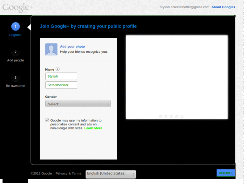The width and height of the screenshot is (247, 184).
Task: Click the ©2012 Google footer text
Action: click(41, 174)
